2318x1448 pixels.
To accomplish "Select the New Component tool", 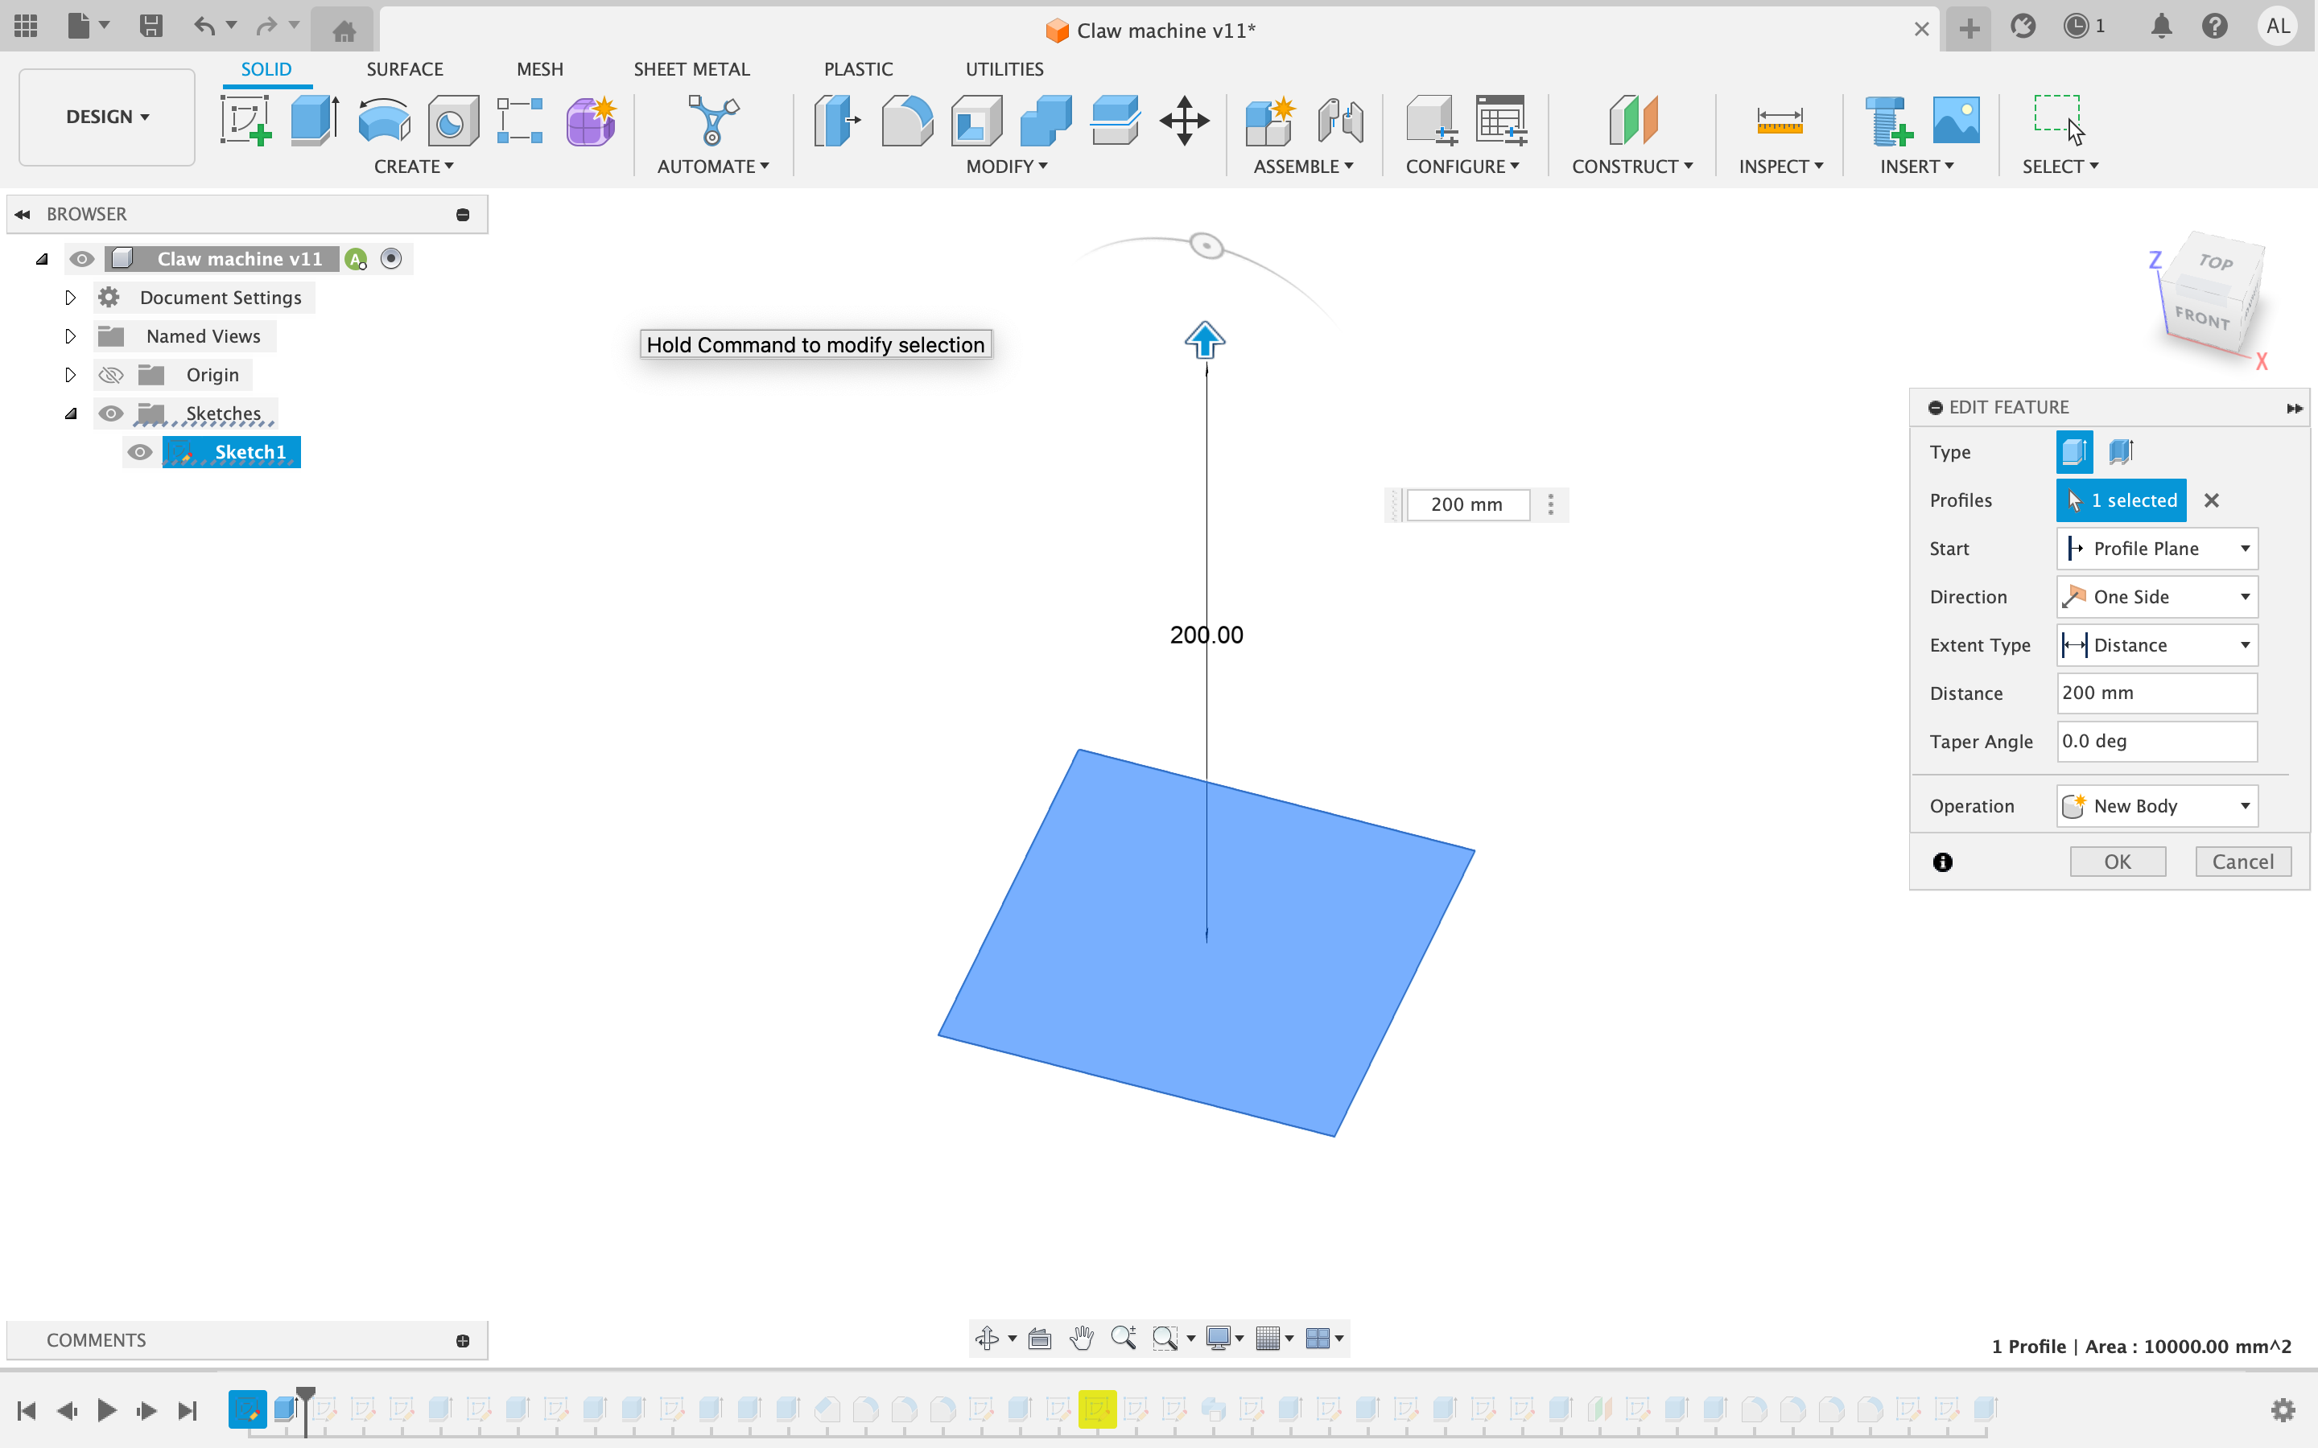I will click(x=1270, y=121).
